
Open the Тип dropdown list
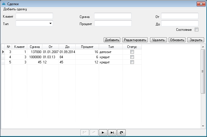point(50,23)
